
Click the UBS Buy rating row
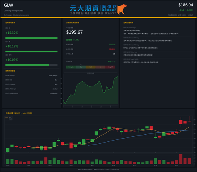(32, 80)
